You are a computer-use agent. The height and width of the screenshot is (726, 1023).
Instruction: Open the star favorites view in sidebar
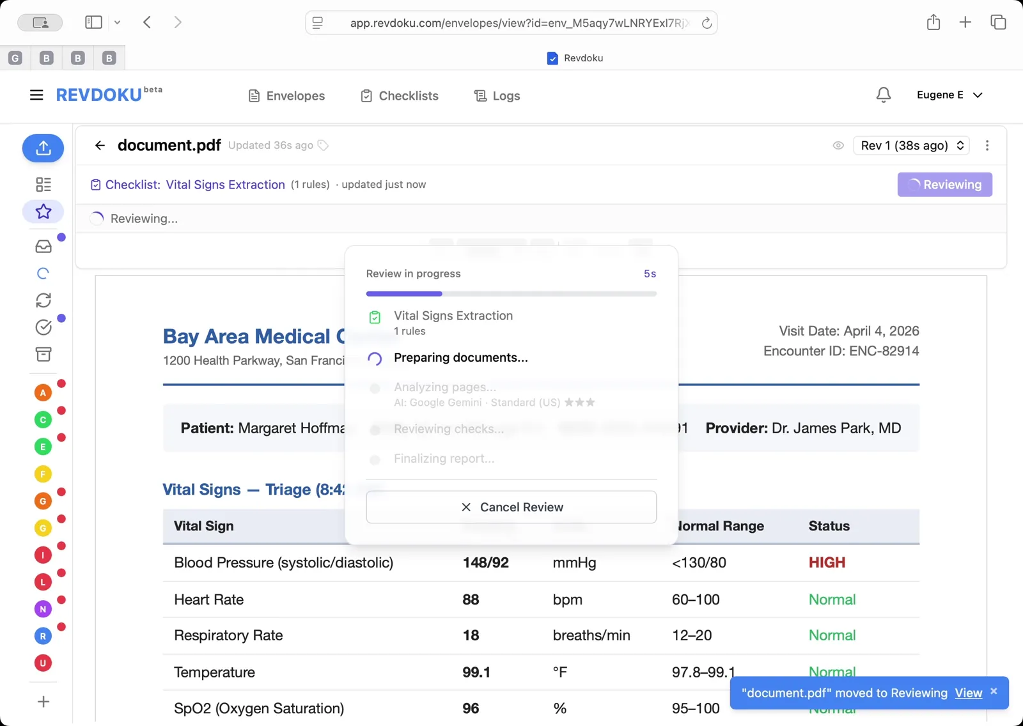point(43,212)
